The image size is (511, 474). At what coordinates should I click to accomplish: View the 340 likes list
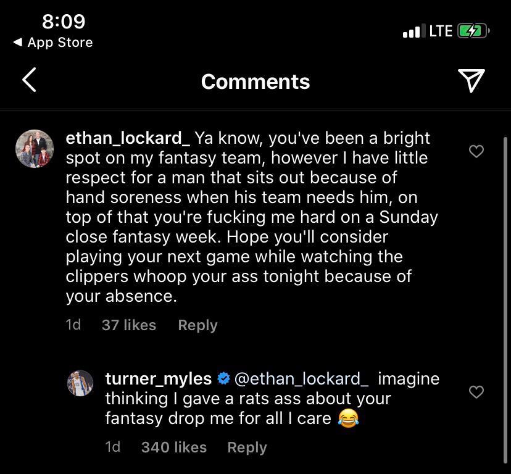point(173,447)
